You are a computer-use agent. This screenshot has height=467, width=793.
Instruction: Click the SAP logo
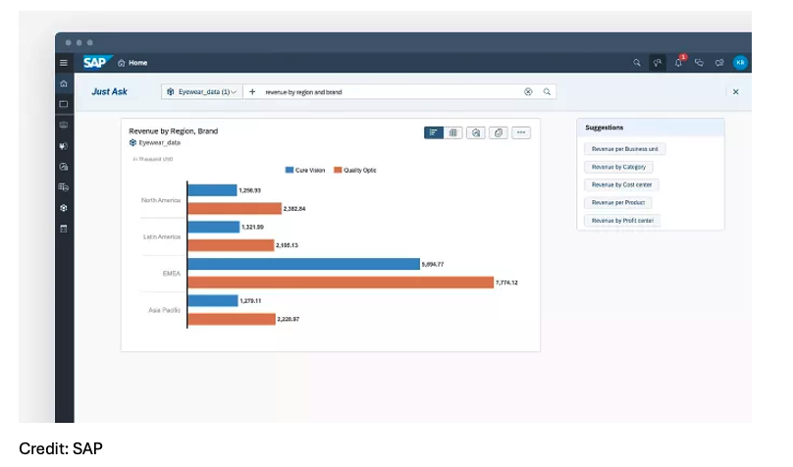click(x=96, y=63)
